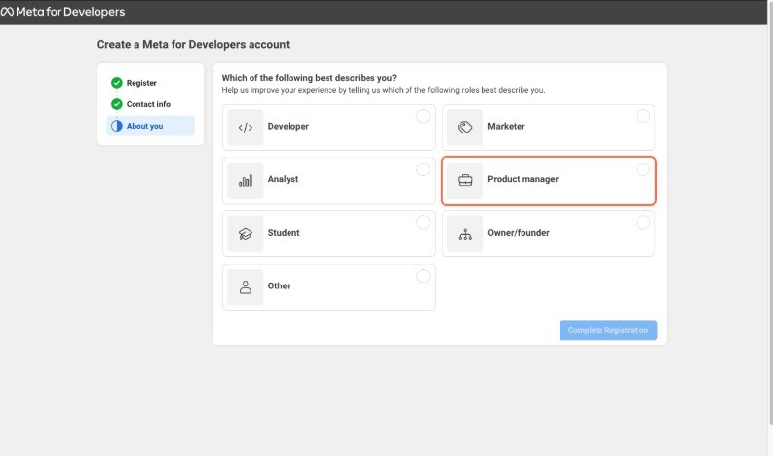
Task: Click the About you half-circle progress icon
Action: click(116, 126)
